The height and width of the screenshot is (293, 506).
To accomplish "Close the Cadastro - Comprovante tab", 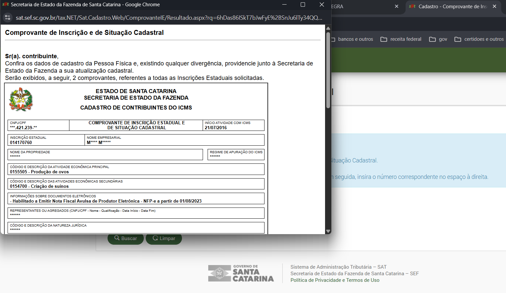I will pyautogui.click(x=494, y=7).
